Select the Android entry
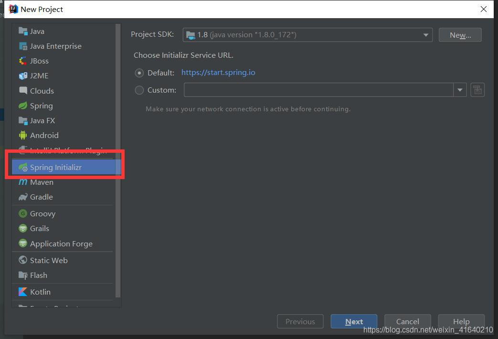This screenshot has width=498, height=339. 64,135
